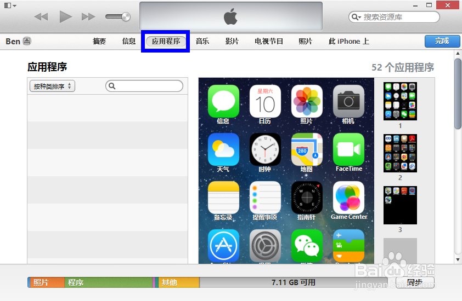462x301 pixels.
Task: Click the vertical scrollbar up arrow
Action: tap(458, 54)
